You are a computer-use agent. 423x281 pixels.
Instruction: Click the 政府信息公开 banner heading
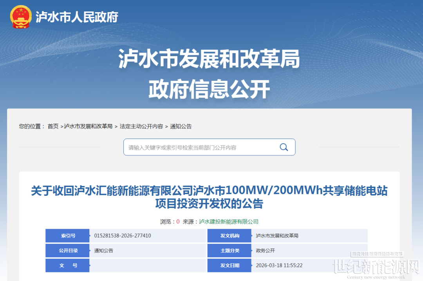[209, 89]
